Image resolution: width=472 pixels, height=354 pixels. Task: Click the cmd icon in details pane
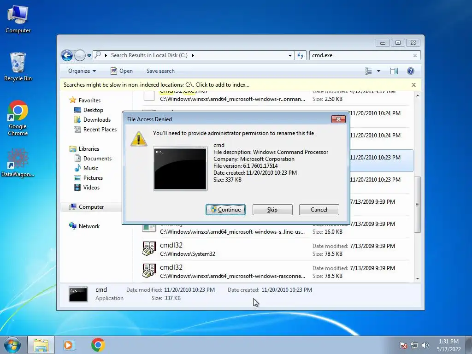(78, 294)
